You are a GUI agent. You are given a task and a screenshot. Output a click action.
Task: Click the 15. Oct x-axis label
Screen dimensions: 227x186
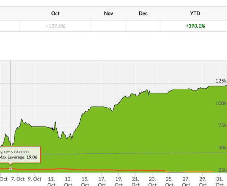pyautogui.click(x=85, y=182)
